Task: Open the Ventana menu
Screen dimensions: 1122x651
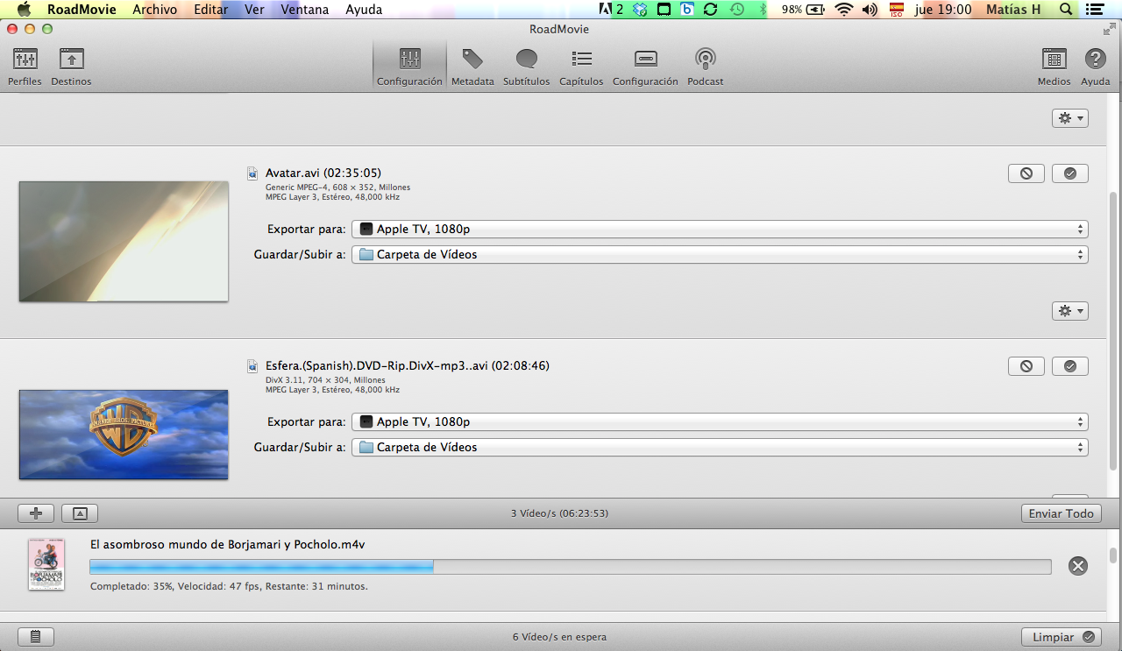Action: (x=305, y=10)
